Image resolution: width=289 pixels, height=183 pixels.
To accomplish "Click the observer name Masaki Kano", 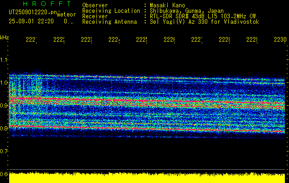I will click(167, 5).
